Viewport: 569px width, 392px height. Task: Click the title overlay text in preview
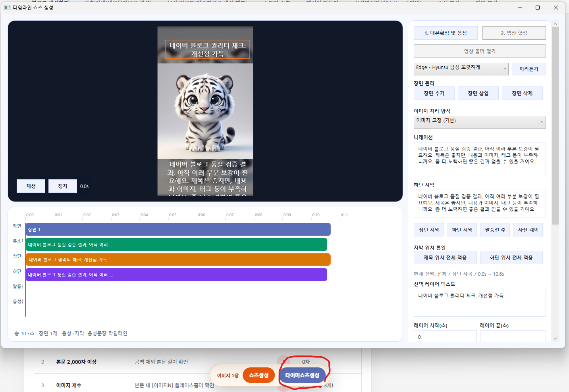[x=208, y=50]
